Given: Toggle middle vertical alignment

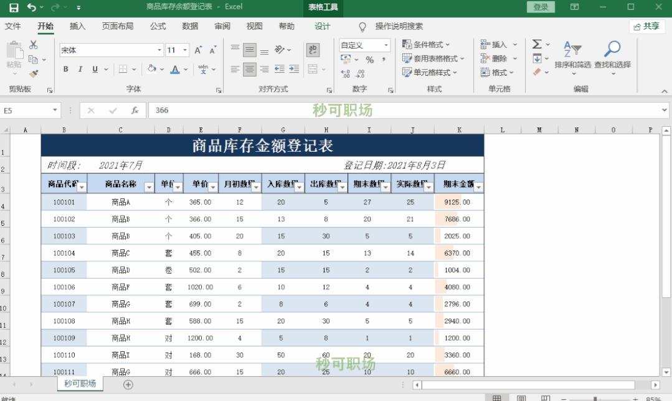Looking at the screenshot, I should tap(249, 50).
